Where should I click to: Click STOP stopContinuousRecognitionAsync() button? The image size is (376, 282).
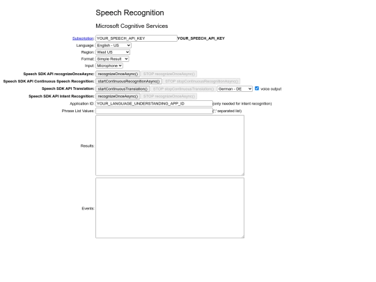(x=201, y=81)
